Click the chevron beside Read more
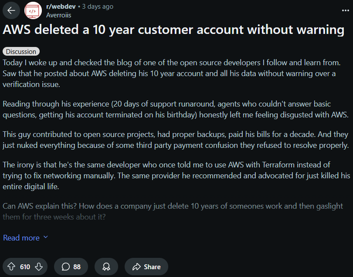The width and height of the screenshot is (353, 277). [x=46, y=237]
